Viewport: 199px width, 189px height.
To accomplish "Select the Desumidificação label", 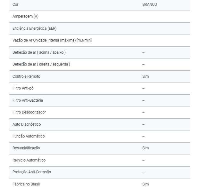I will (26, 148).
